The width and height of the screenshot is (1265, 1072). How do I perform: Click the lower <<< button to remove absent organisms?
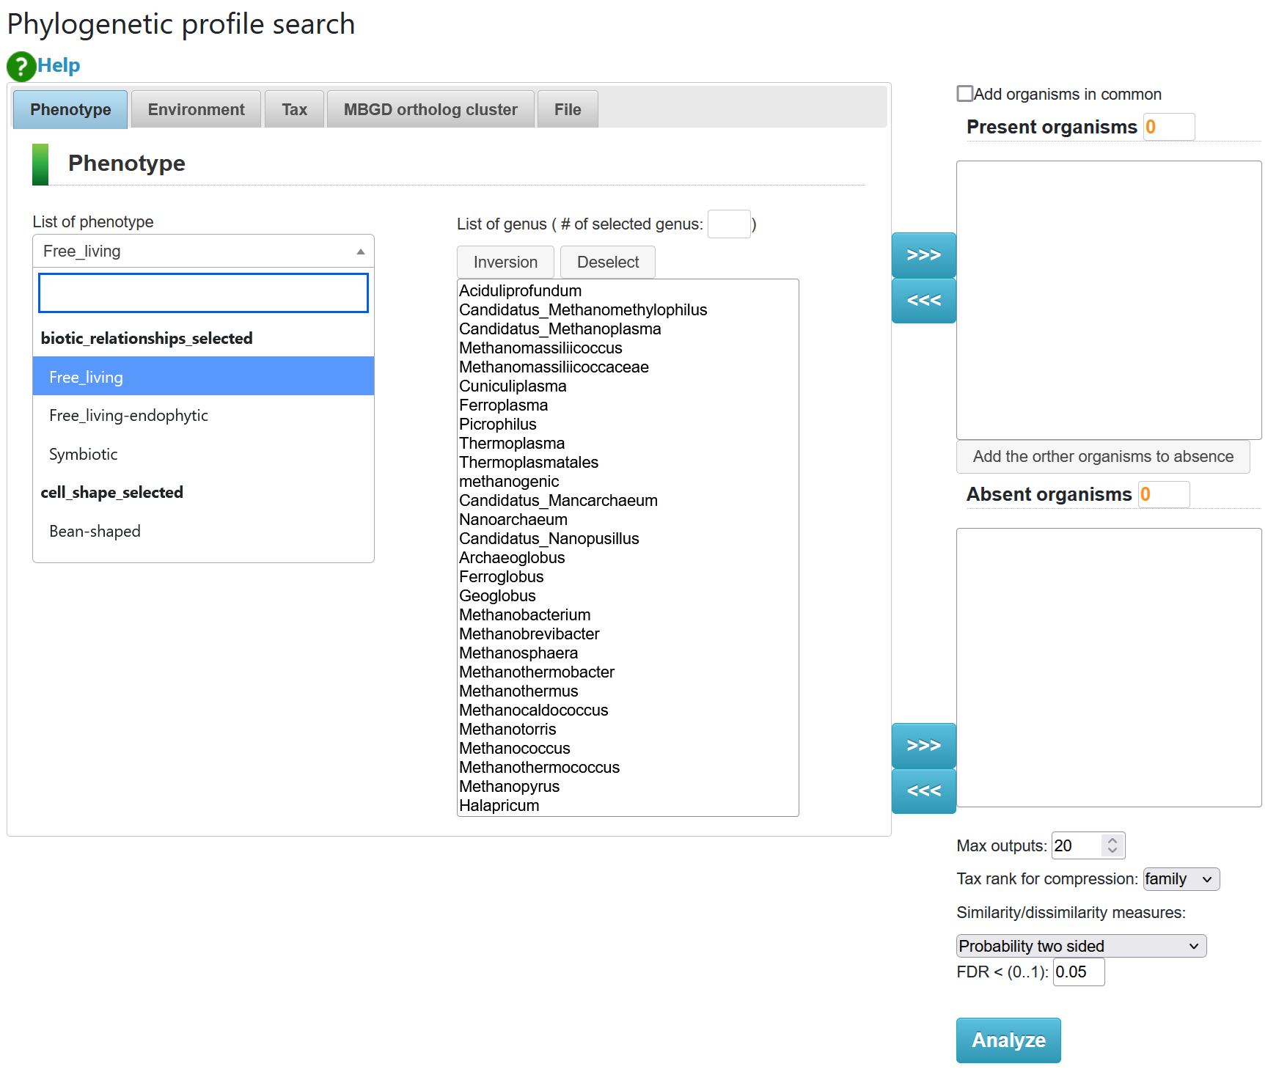(923, 791)
